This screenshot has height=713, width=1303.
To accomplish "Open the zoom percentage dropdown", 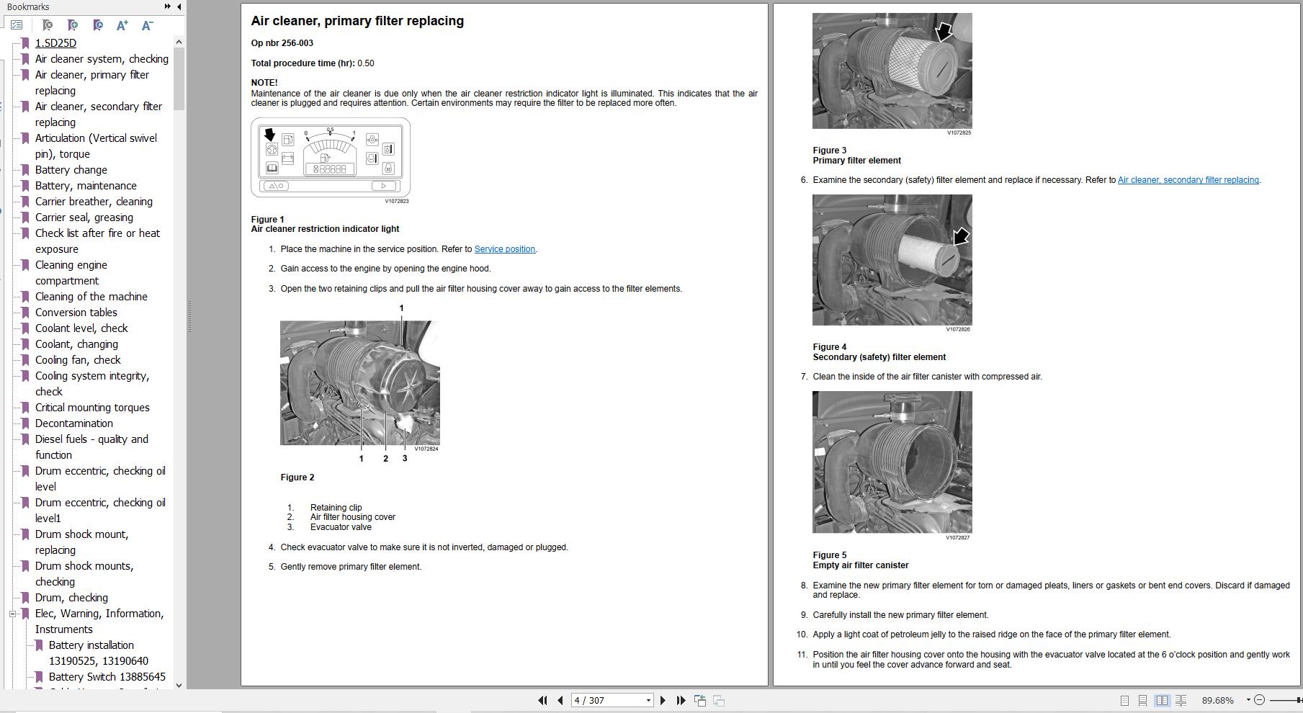I will [1250, 699].
